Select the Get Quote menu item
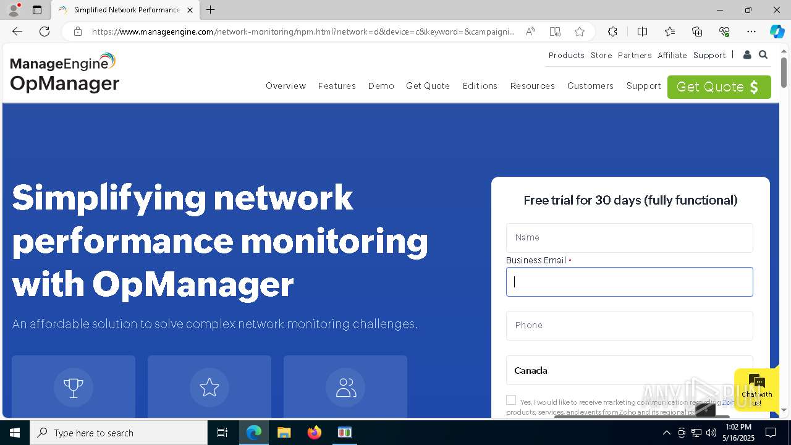The width and height of the screenshot is (791, 445). coord(428,86)
